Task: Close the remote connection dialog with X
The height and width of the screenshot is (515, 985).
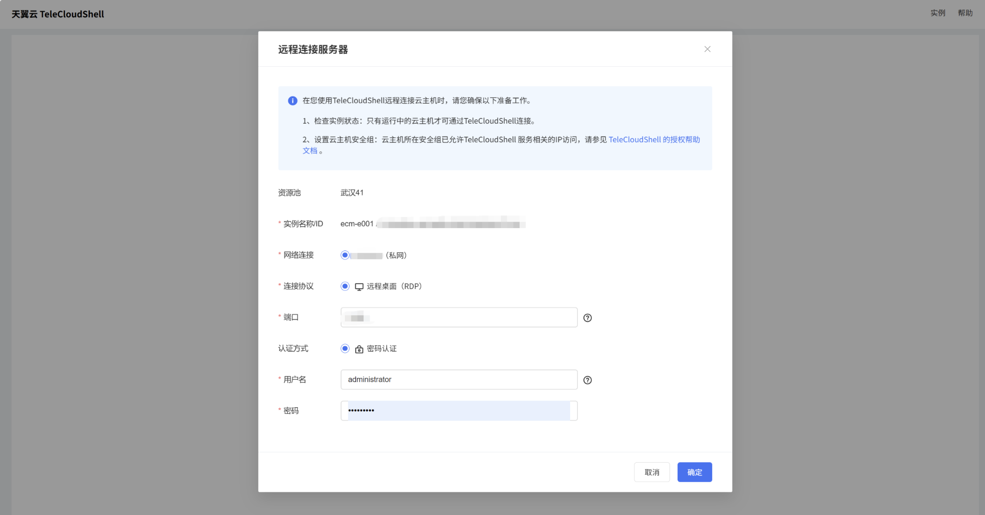Action: click(x=707, y=49)
